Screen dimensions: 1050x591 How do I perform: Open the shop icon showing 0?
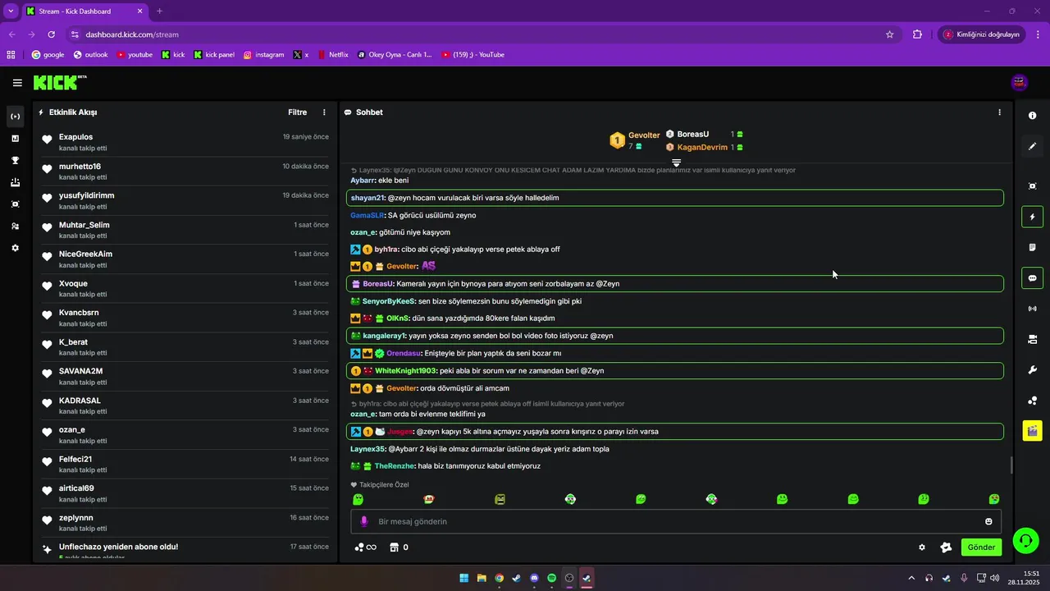pos(399,547)
